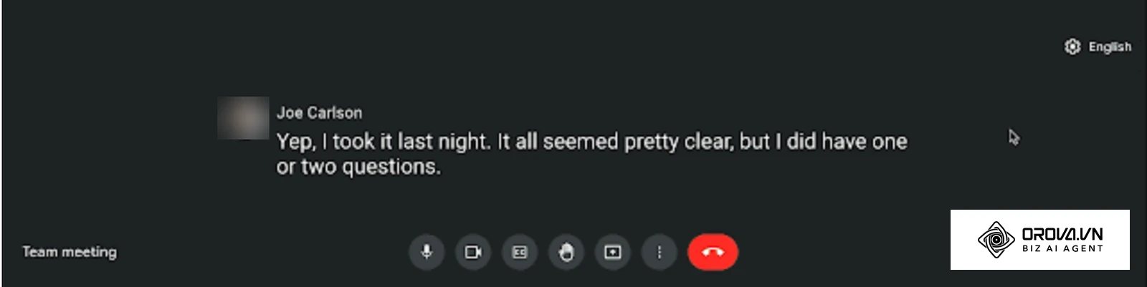Viewport: 1147px width, 287px height.
Task: Raise your hand in the meeting
Action: [x=566, y=252]
